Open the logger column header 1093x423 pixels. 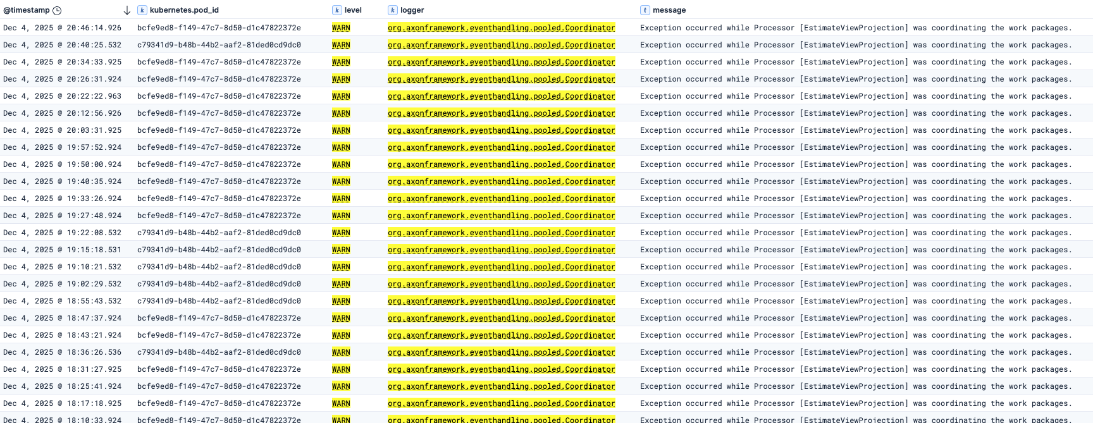(412, 10)
